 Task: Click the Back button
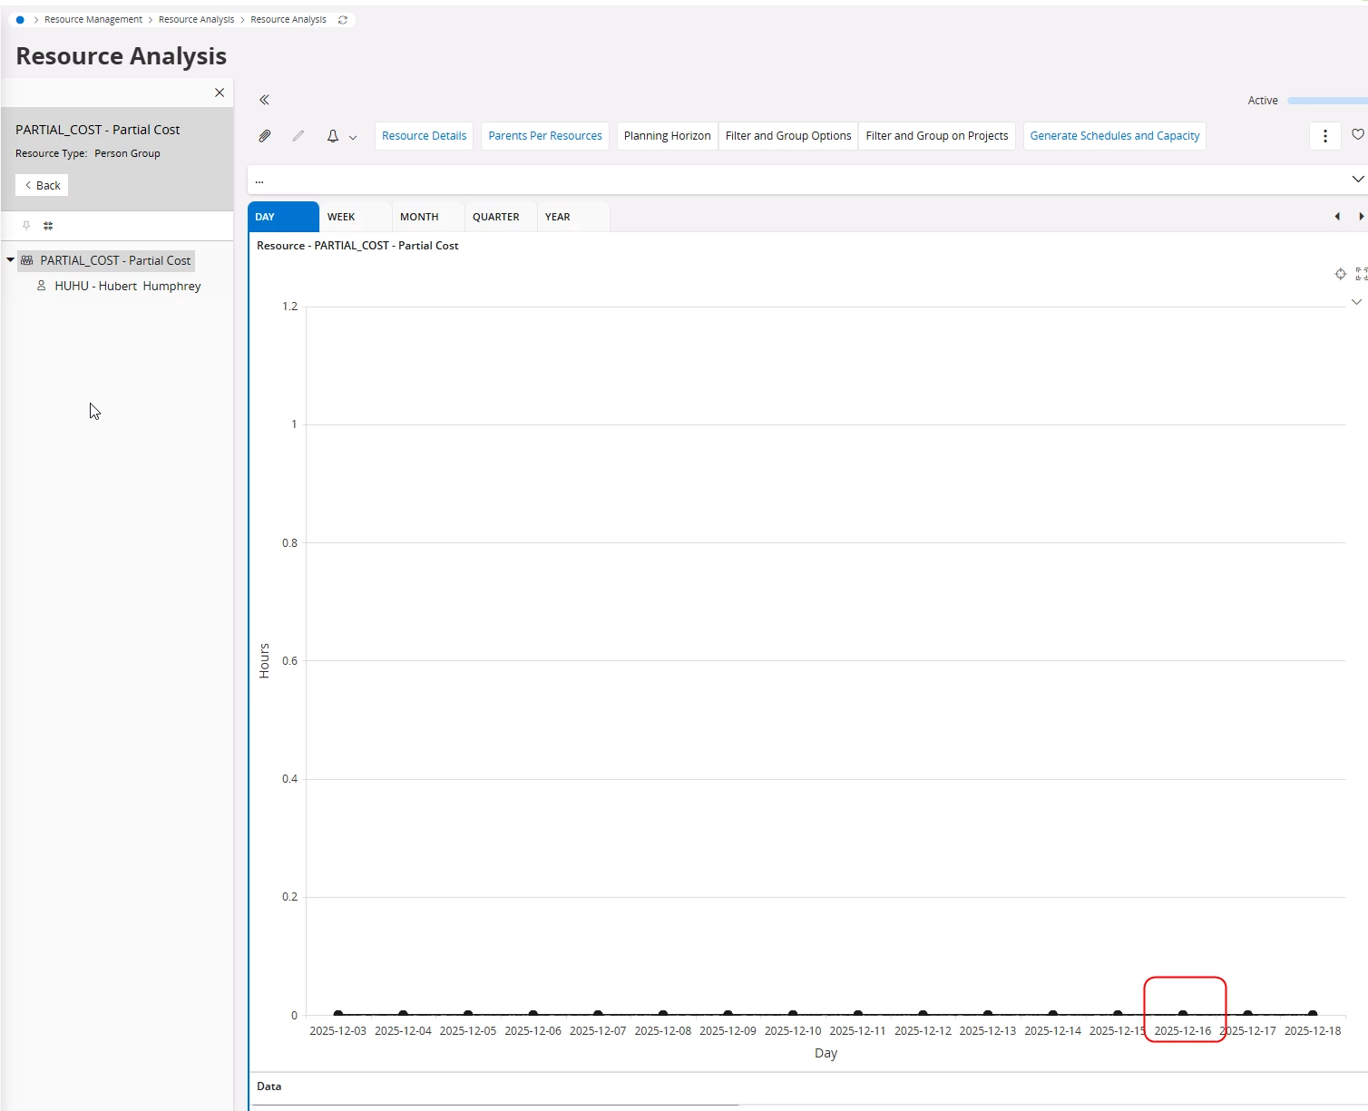[42, 185]
